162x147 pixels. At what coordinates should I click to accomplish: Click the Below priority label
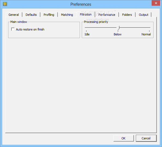tap(118, 34)
